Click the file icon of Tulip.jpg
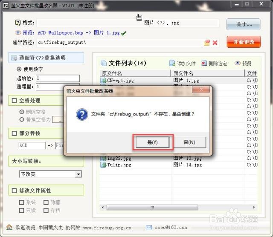 point(103,165)
